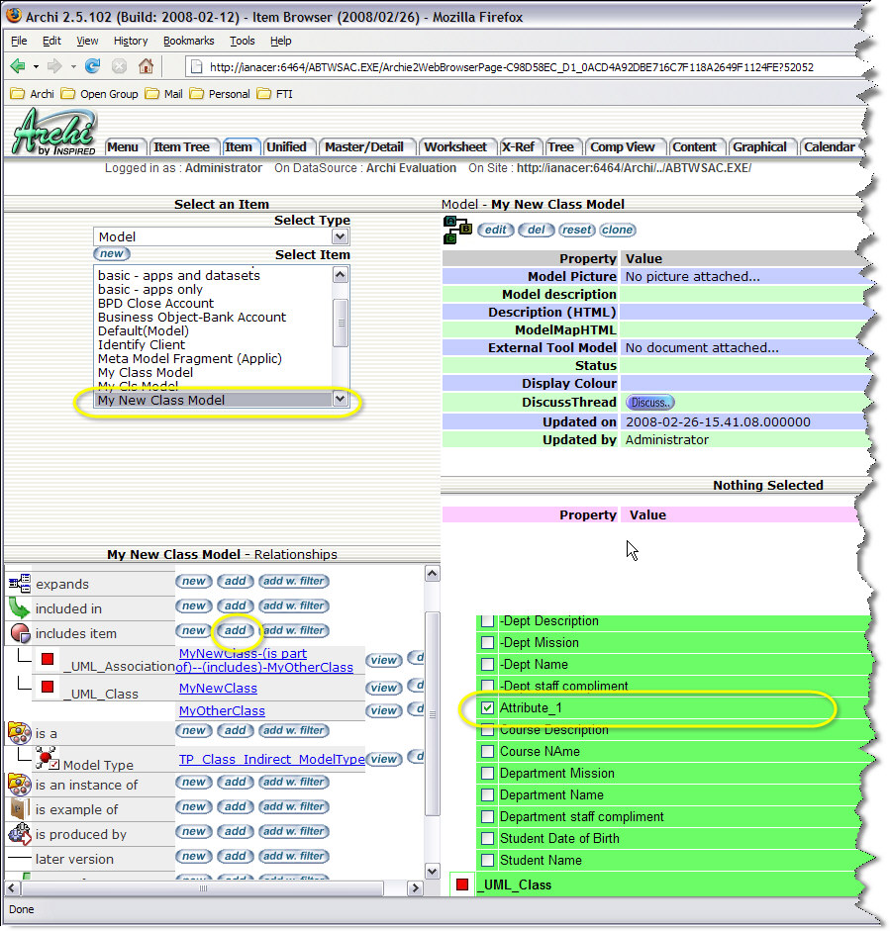Open the Bookmarks menu
This screenshot has height=931, width=890.
coord(187,41)
